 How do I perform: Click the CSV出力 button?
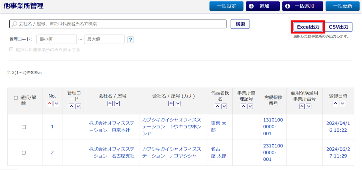(x=339, y=27)
